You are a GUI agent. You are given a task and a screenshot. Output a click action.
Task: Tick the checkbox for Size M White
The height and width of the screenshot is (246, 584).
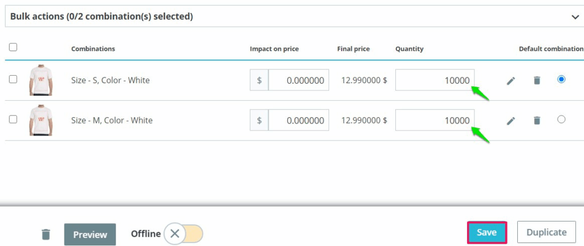point(13,120)
